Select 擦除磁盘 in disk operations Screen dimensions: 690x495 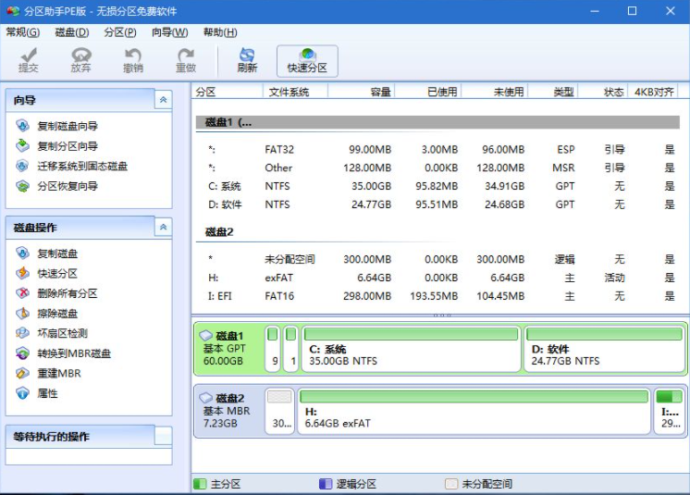tap(56, 314)
